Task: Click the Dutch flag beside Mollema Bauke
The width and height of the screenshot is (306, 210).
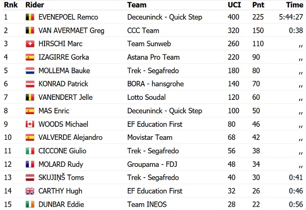Action: coord(30,71)
